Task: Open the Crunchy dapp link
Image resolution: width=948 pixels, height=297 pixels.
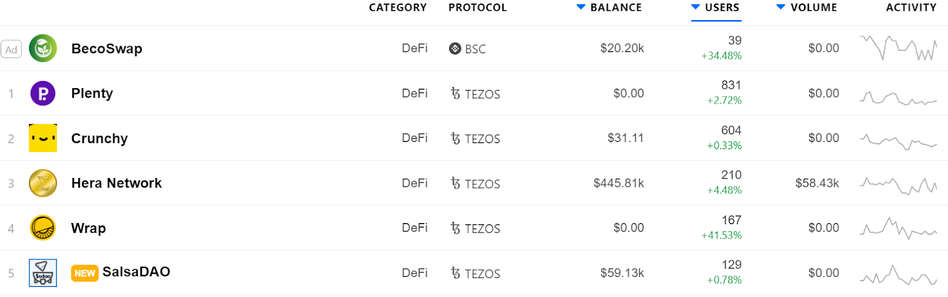Action: pyautogui.click(x=100, y=138)
